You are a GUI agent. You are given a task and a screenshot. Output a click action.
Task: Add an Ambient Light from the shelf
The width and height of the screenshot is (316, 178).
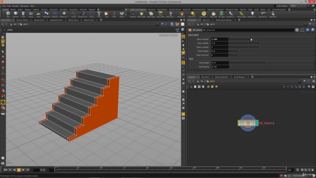(x=252, y=14)
